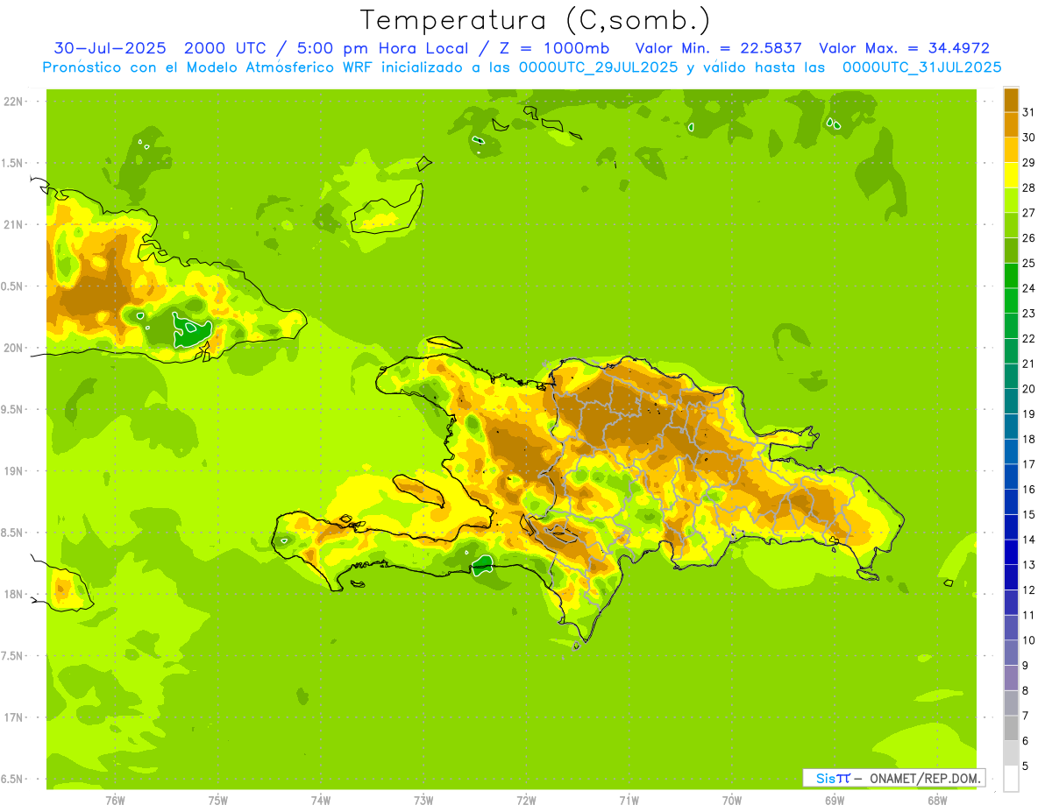Click the colorbar value "22"
Viewport: 1052px width, 812px height.
[1028, 338]
